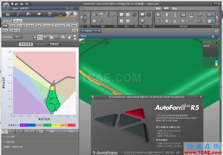Viewport: 223px width, 155px height.
Task: Click the annotation speech bubble ribbon icon
Action: [x=101, y=14]
